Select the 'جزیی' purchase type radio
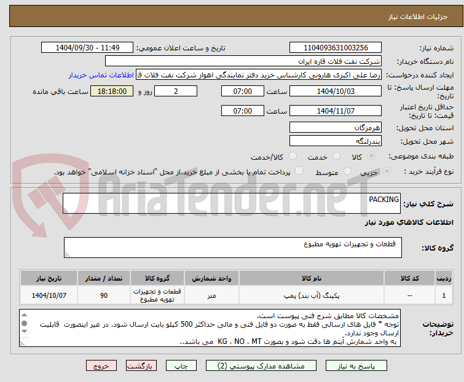Screen dimensions: 464x382 point(387,171)
